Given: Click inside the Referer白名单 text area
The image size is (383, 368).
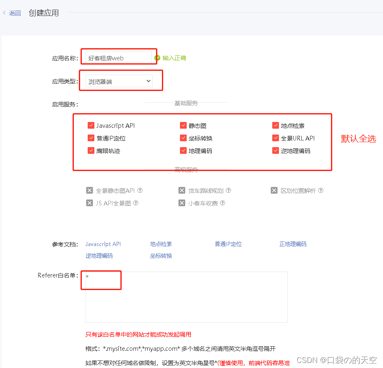Looking at the screenshot, I should 187,297.
